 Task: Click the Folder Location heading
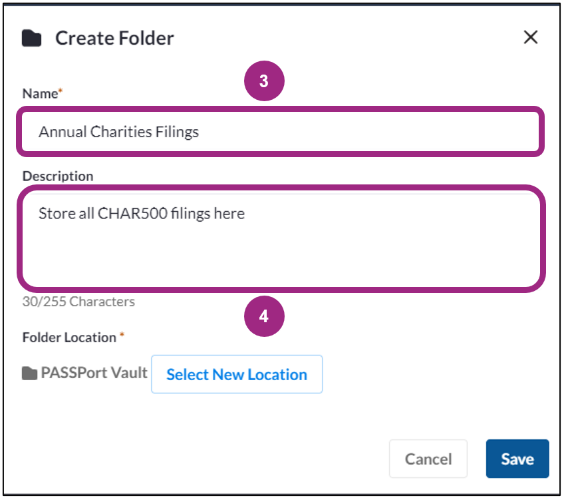69,337
